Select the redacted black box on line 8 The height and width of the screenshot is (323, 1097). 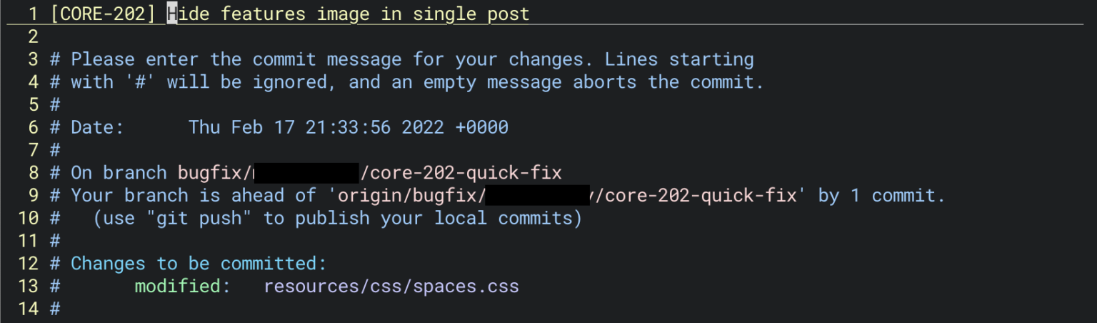pos(306,173)
